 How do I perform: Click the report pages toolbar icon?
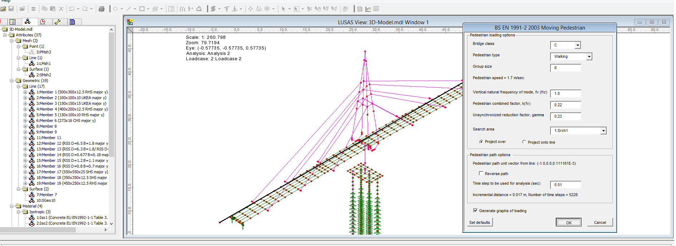[376, 9]
